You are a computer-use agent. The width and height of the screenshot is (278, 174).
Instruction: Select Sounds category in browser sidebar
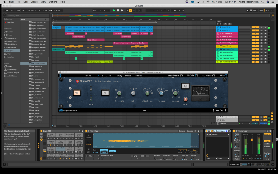pyautogui.click(x=10, y=32)
